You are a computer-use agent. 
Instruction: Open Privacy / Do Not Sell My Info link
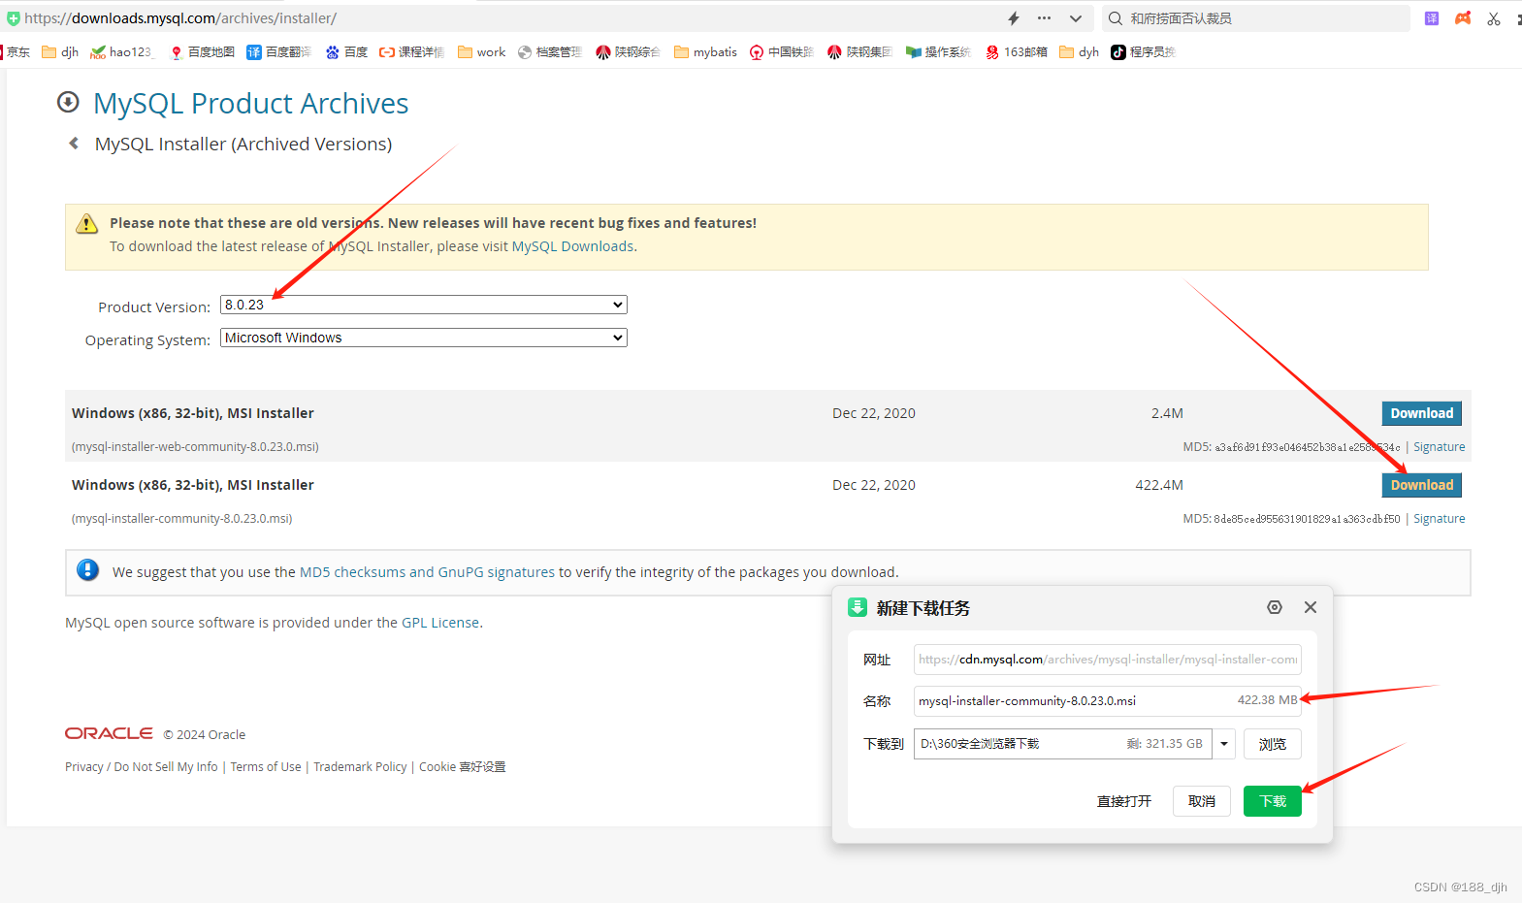(142, 767)
